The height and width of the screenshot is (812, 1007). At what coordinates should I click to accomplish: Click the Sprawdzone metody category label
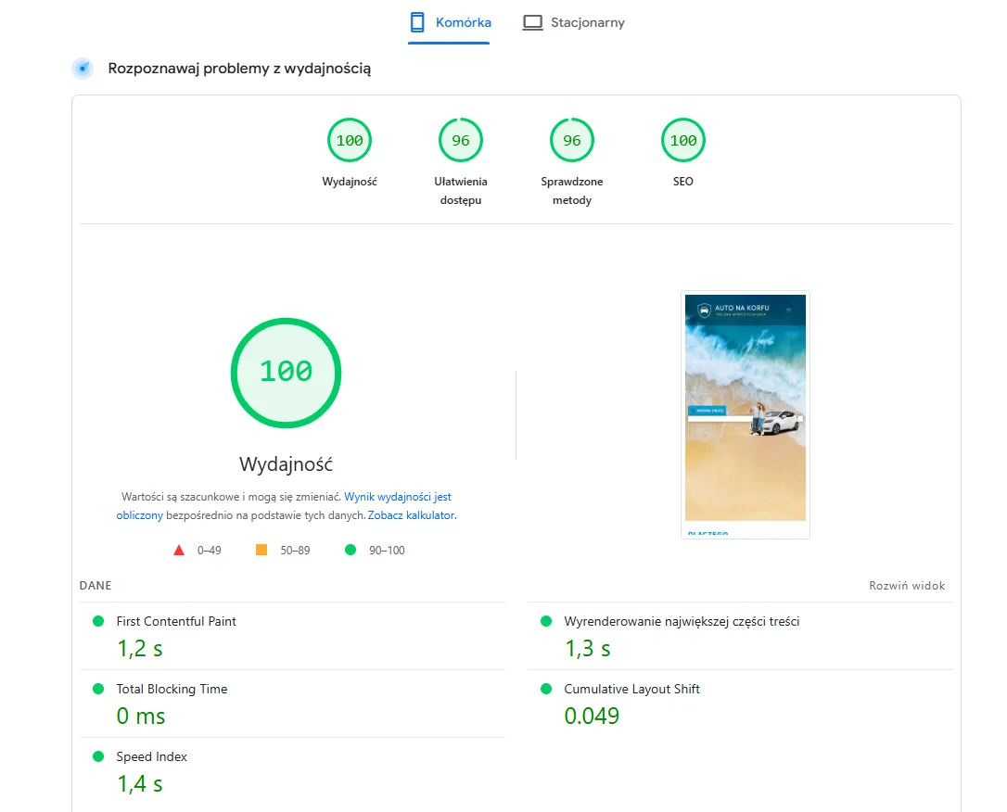pos(571,191)
